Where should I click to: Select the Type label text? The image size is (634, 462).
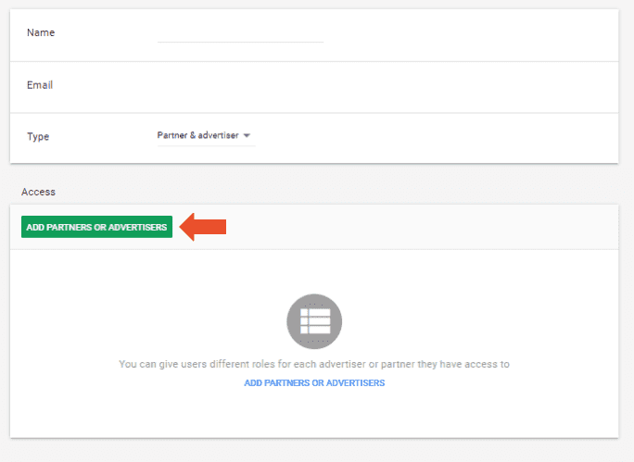[38, 136]
